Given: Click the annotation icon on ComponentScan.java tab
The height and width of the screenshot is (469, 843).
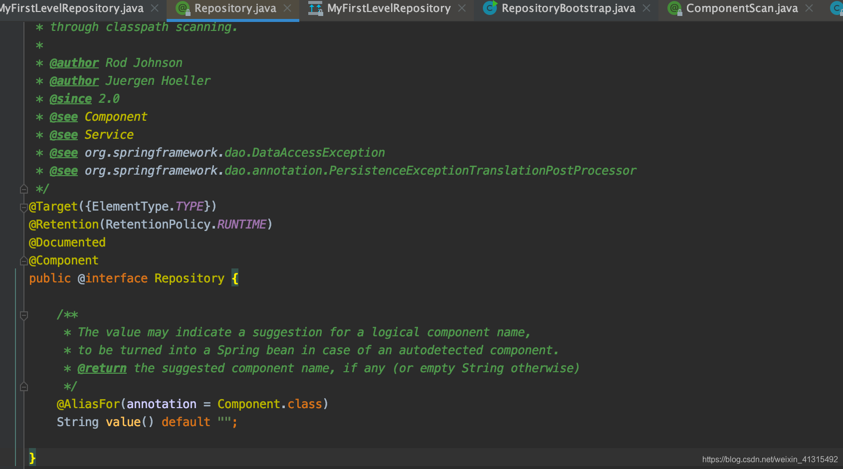Looking at the screenshot, I should (x=675, y=8).
